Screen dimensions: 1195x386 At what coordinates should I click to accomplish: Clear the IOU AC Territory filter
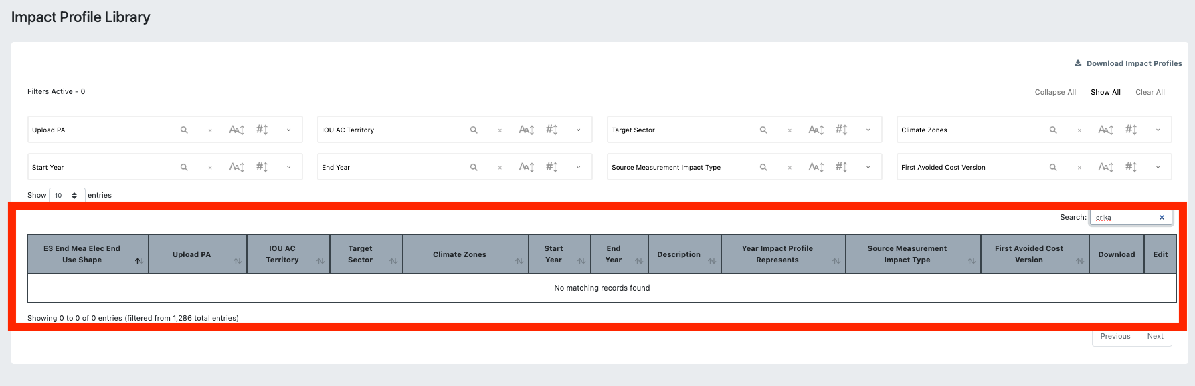tap(500, 130)
